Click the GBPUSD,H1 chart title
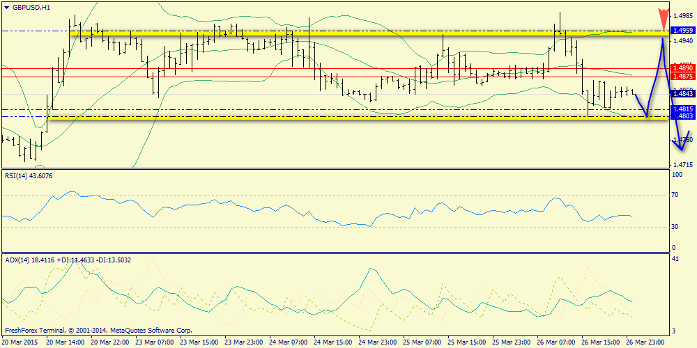Screen dimensions: 697x348 (x=30, y=7)
